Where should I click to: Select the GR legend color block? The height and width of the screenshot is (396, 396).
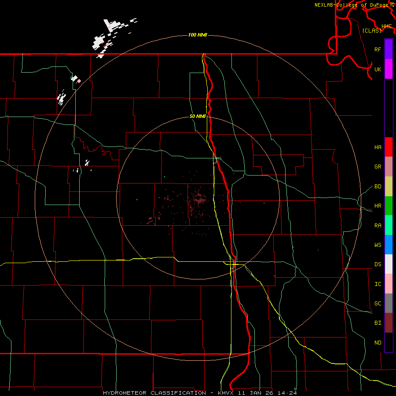pos(389,167)
